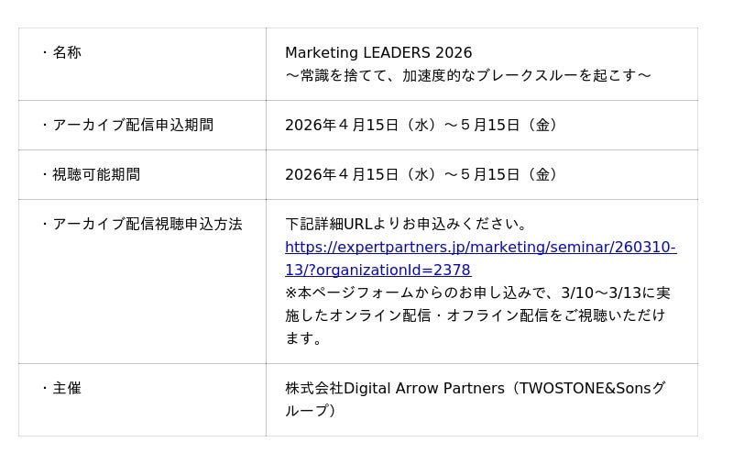The width and height of the screenshot is (733, 464).
Task: Click the 名称 row label
Action: (x=66, y=52)
